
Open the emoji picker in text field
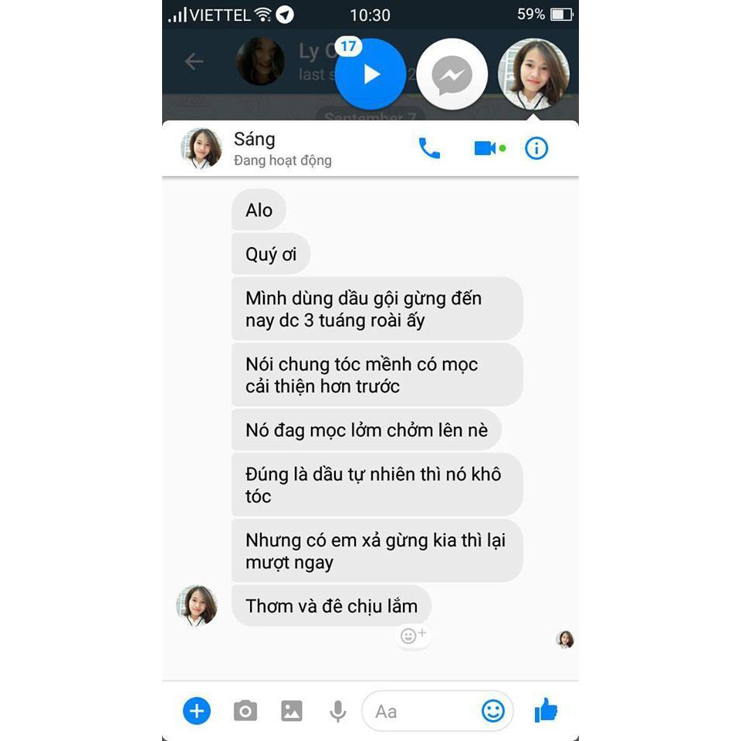[x=493, y=711]
